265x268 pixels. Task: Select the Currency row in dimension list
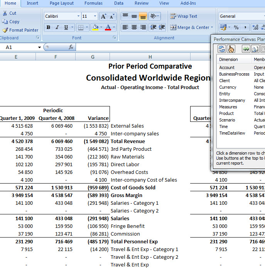[228, 87]
